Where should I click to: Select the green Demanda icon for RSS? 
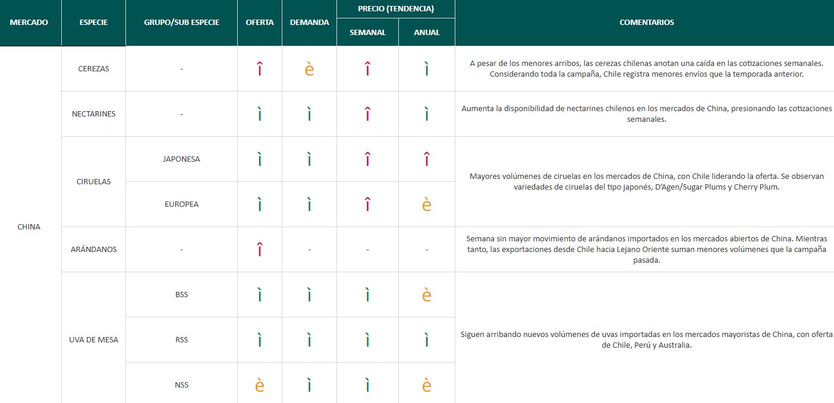309,340
